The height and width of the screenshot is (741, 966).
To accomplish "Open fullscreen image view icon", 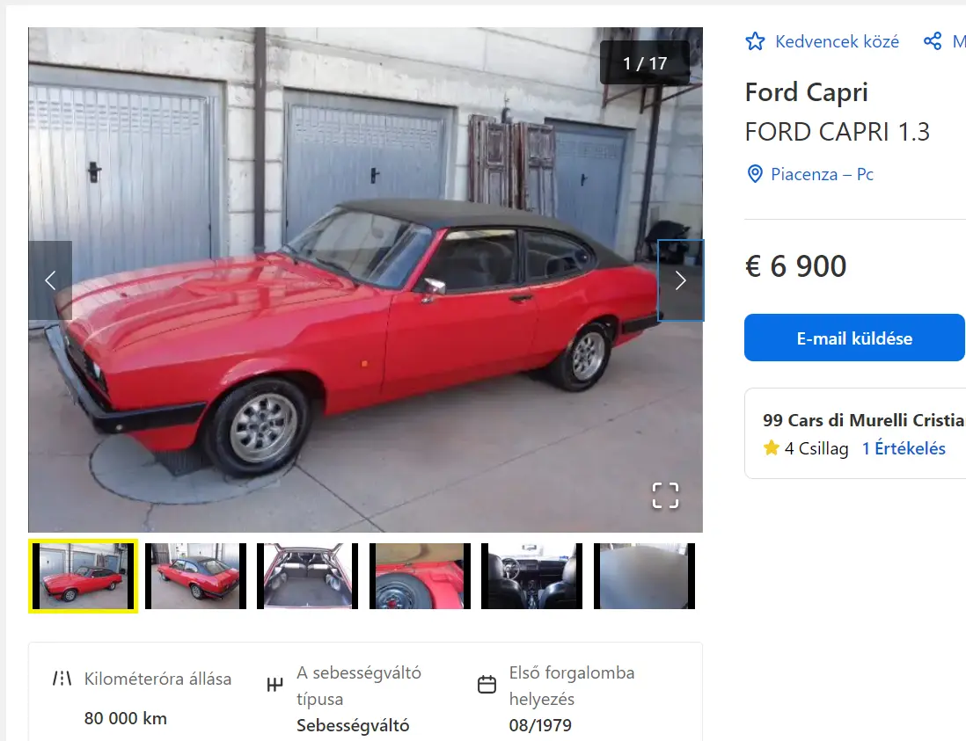I will (665, 496).
